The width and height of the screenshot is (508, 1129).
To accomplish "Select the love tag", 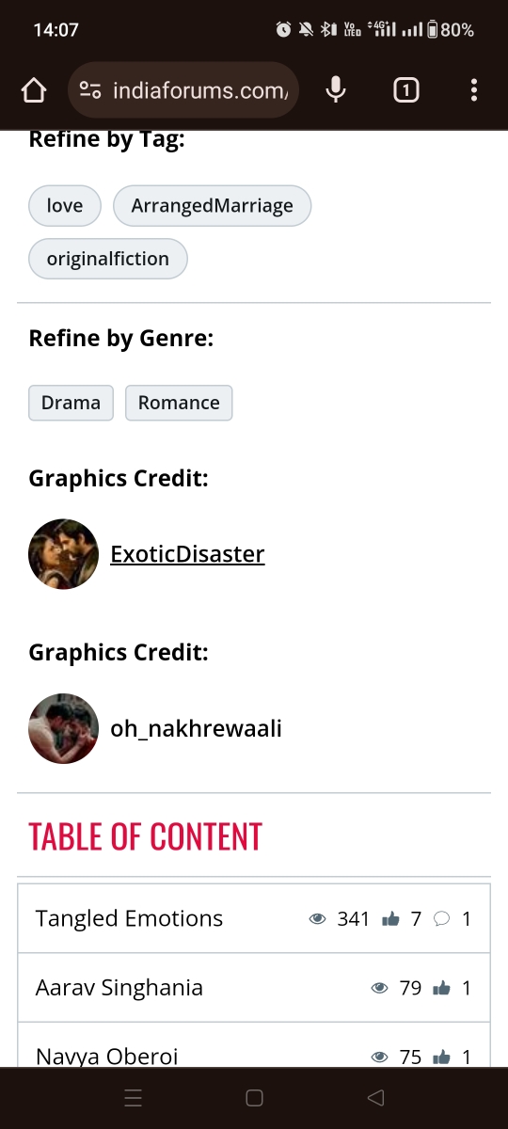I will click(65, 206).
